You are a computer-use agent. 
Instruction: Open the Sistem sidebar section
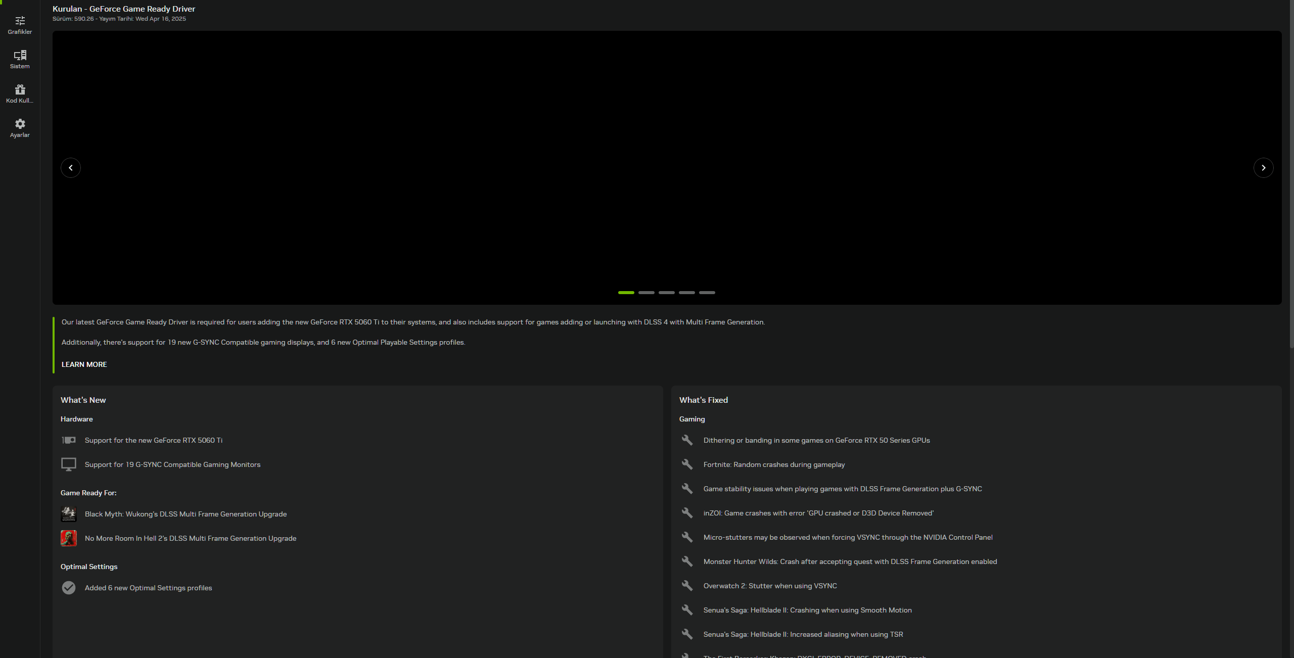pos(20,60)
